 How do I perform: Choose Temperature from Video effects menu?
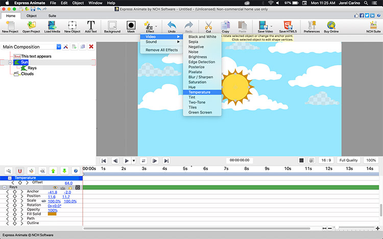coord(202,92)
